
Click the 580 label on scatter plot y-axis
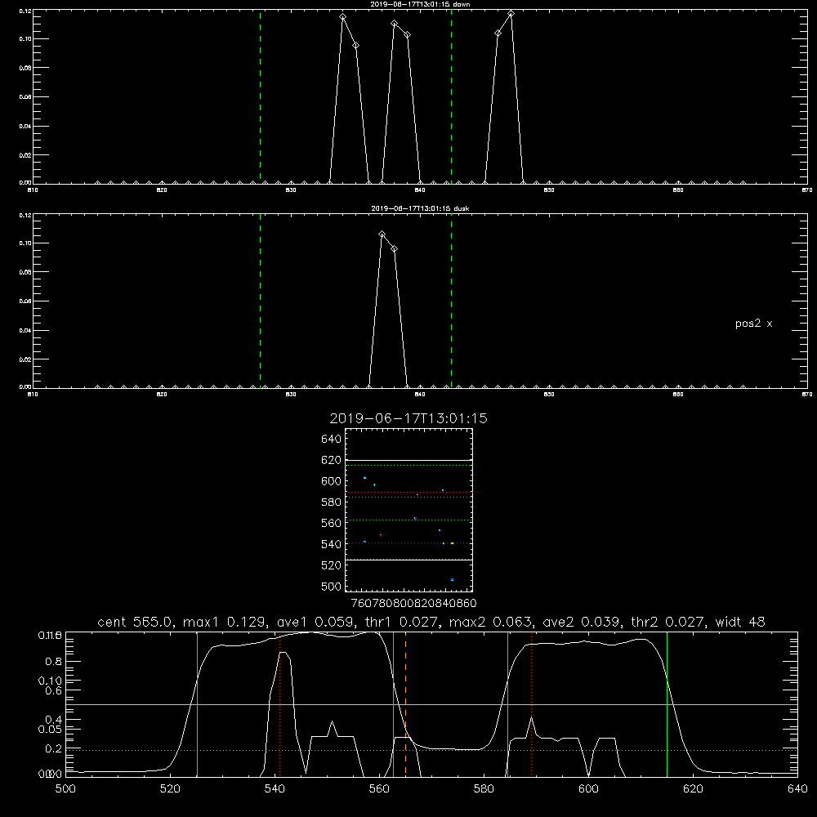pyautogui.click(x=331, y=502)
